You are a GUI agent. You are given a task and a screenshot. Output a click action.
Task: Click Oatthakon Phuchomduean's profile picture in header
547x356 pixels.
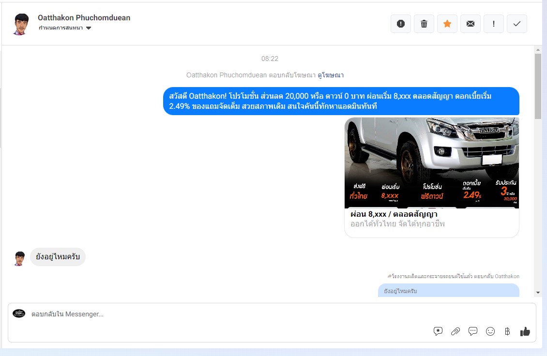click(x=21, y=24)
